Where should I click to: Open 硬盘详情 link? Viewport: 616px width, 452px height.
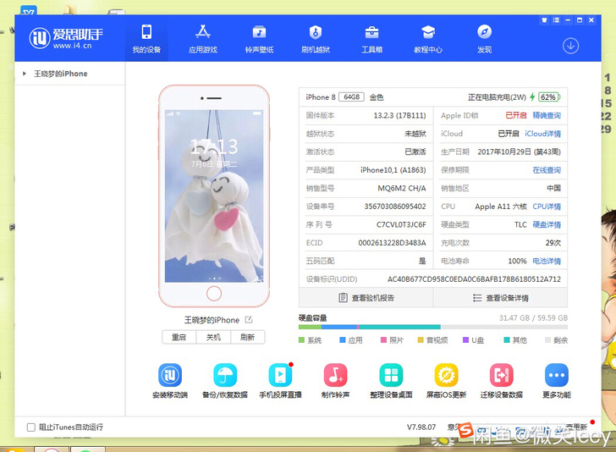[x=547, y=224]
